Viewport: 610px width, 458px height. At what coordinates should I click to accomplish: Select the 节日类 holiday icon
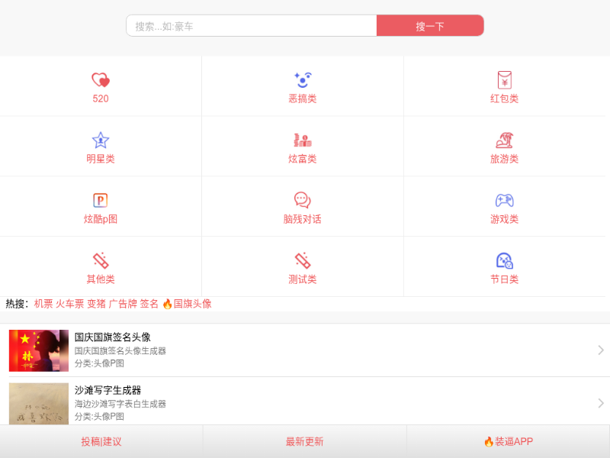tap(504, 260)
